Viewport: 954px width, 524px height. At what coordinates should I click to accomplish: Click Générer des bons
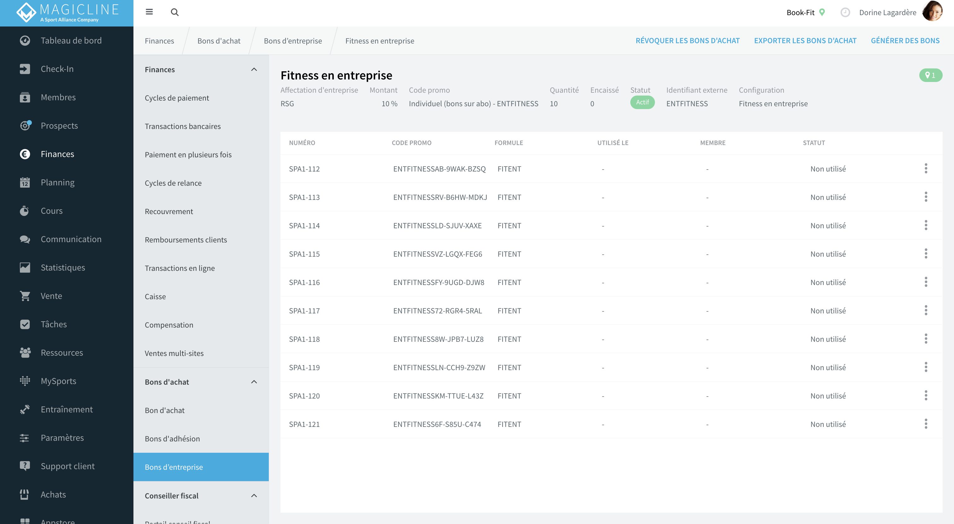coord(905,41)
